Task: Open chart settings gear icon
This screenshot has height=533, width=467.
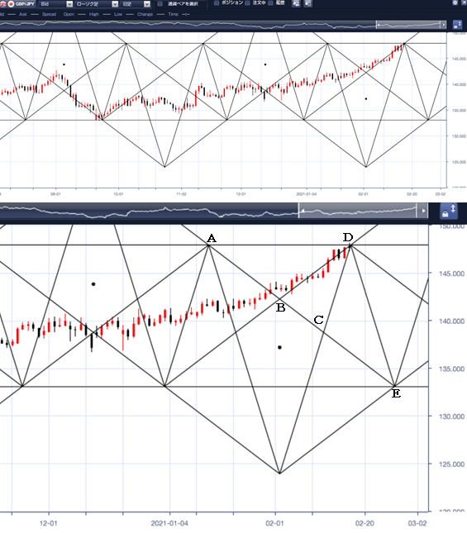Action: [x=455, y=2]
